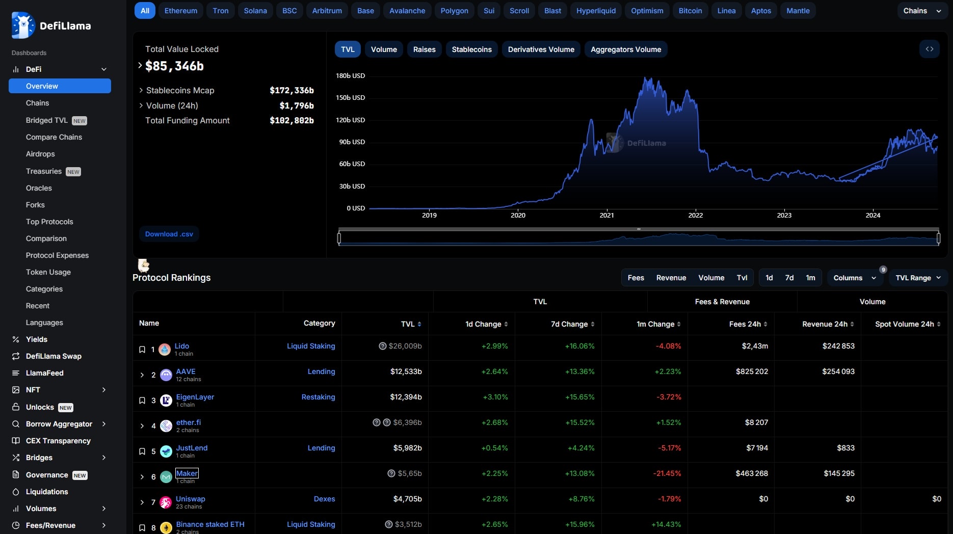
Task: Click the JustLend protocol logo
Action: pyautogui.click(x=166, y=451)
